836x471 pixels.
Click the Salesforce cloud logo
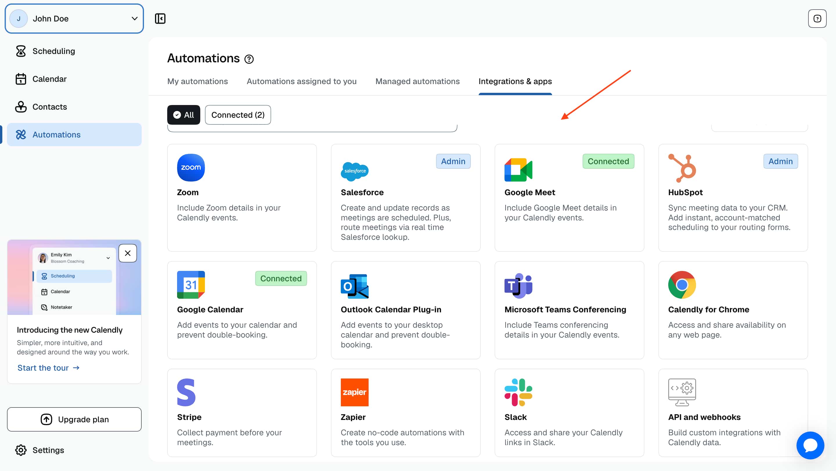354,171
